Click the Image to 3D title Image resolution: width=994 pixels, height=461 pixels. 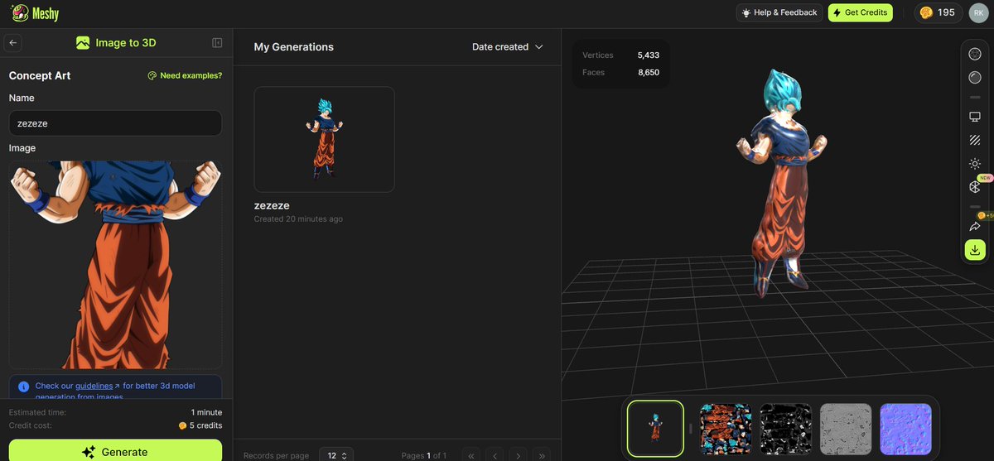tap(126, 43)
